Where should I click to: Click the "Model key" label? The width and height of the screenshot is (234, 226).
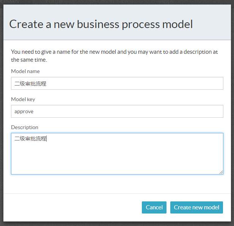[x=23, y=99]
